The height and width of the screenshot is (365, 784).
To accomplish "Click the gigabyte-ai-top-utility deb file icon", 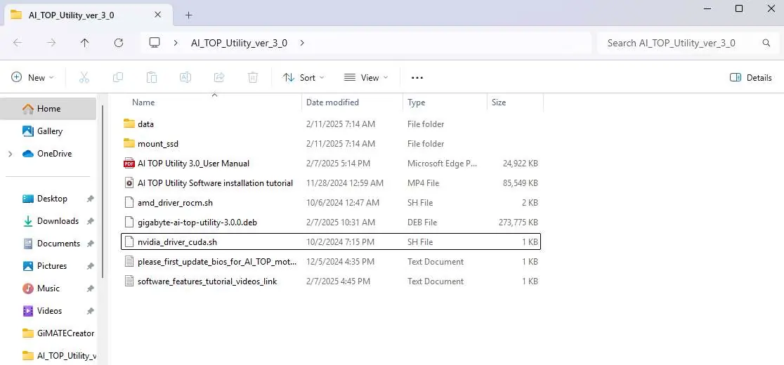I will tap(129, 223).
